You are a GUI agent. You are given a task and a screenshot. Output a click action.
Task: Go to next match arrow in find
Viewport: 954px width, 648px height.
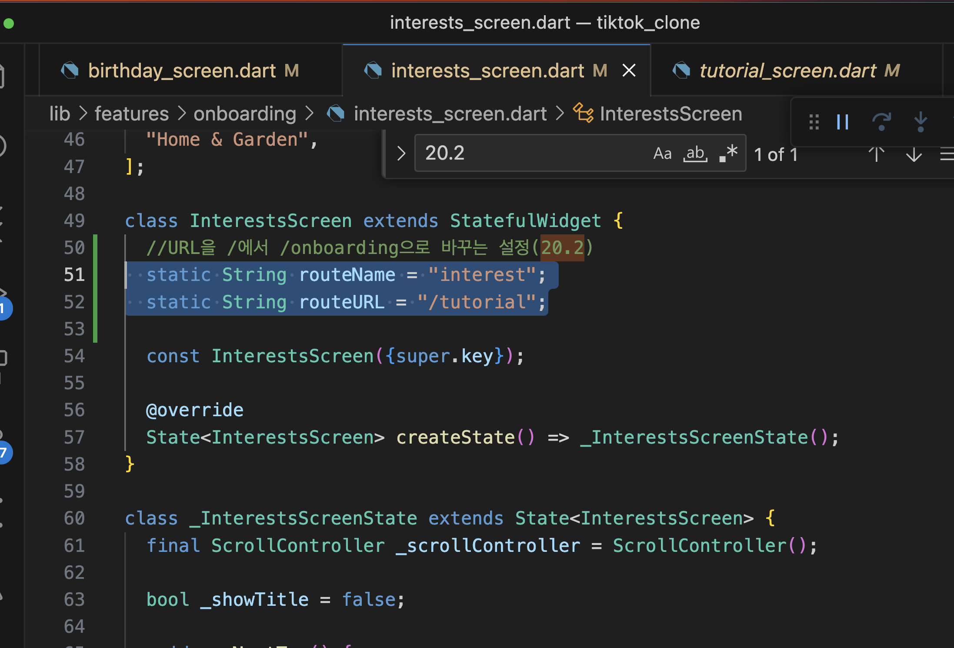[x=914, y=154]
